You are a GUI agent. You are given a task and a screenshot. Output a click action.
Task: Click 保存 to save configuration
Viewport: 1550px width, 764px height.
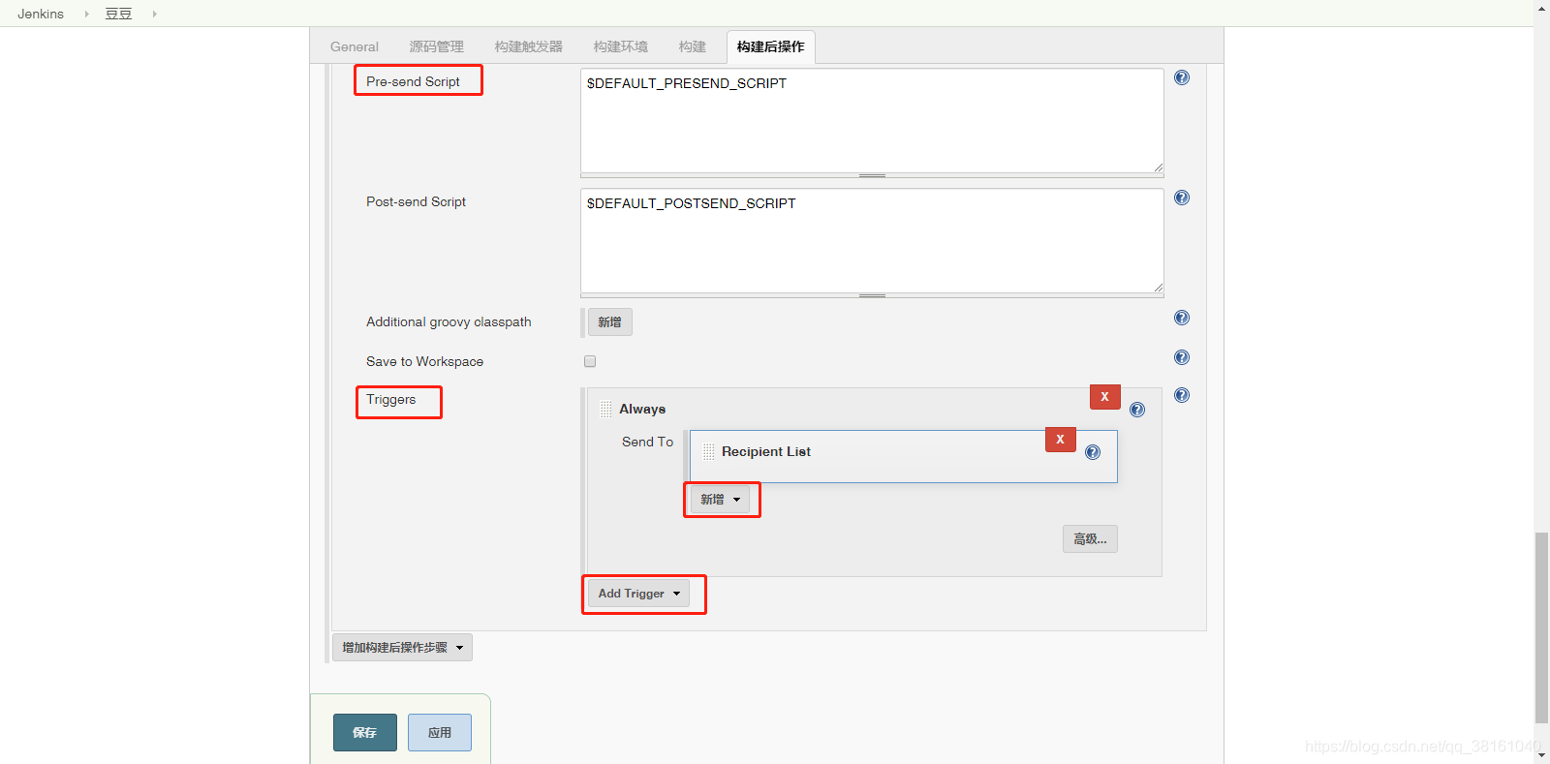click(365, 733)
